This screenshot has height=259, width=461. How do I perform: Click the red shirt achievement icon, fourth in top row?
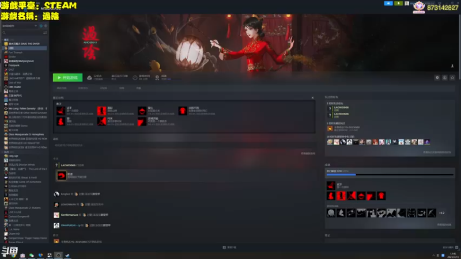click(183, 111)
